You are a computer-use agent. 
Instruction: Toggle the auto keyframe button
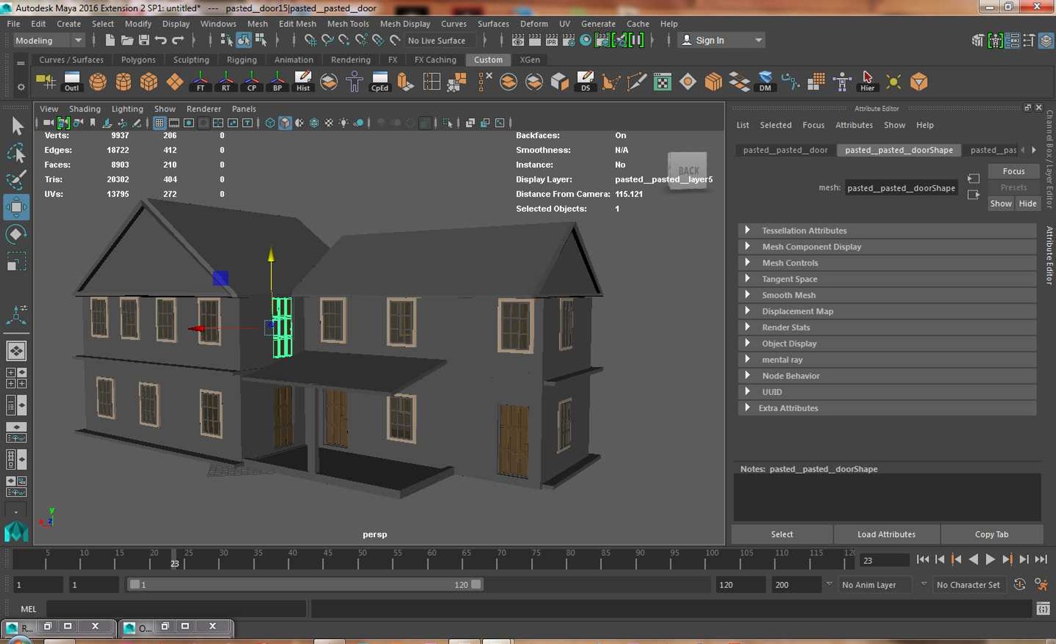pyautogui.click(x=1020, y=585)
